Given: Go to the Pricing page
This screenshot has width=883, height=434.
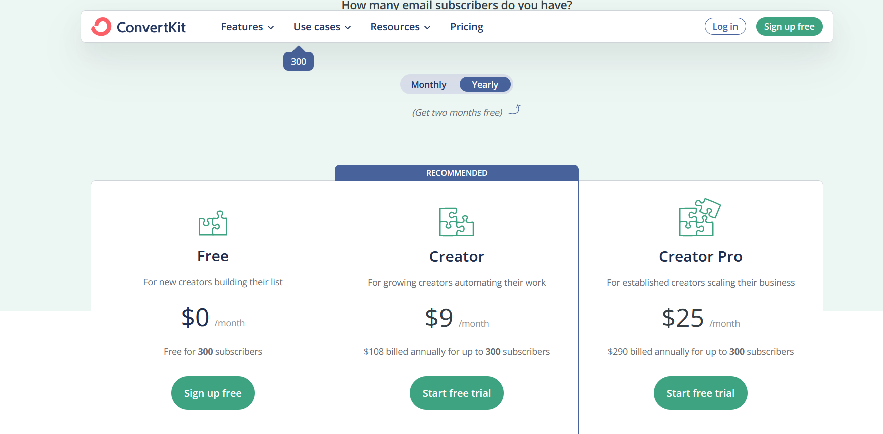Looking at the screenshot, I should click(x=467, y=27).
